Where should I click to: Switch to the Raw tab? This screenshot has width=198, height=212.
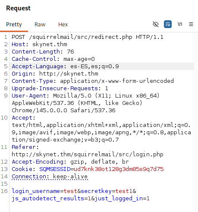click(x=40, y=25)
